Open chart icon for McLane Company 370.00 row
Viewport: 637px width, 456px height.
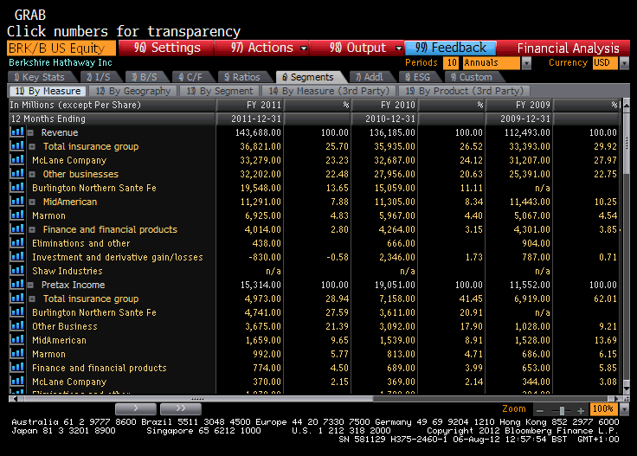(17, 381)
